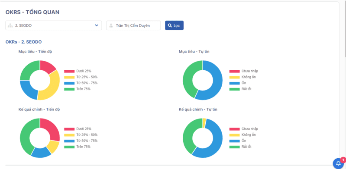Screen dimensions: 346x169
Task: Click Rất tốt green swatch in Kết quả chính - Tự tin
Action: point(234,147)
